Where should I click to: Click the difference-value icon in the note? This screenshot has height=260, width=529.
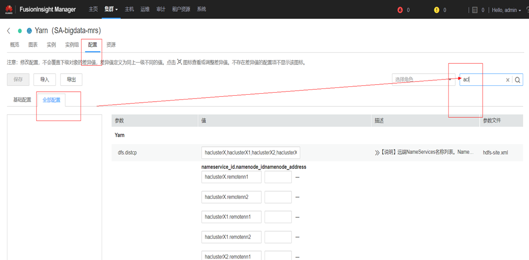click(179, 62)
